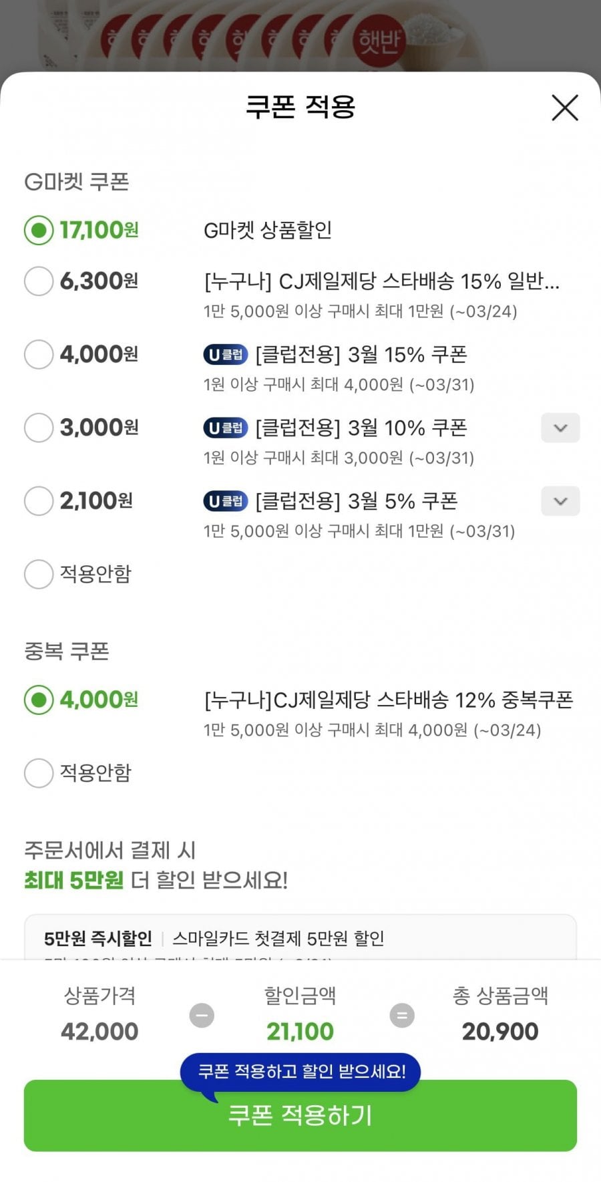Select the 17,100원 G마켓 상품할인 radio
Image resolution: width=601 pixels, height=1182 pixels.
[39, 231]
